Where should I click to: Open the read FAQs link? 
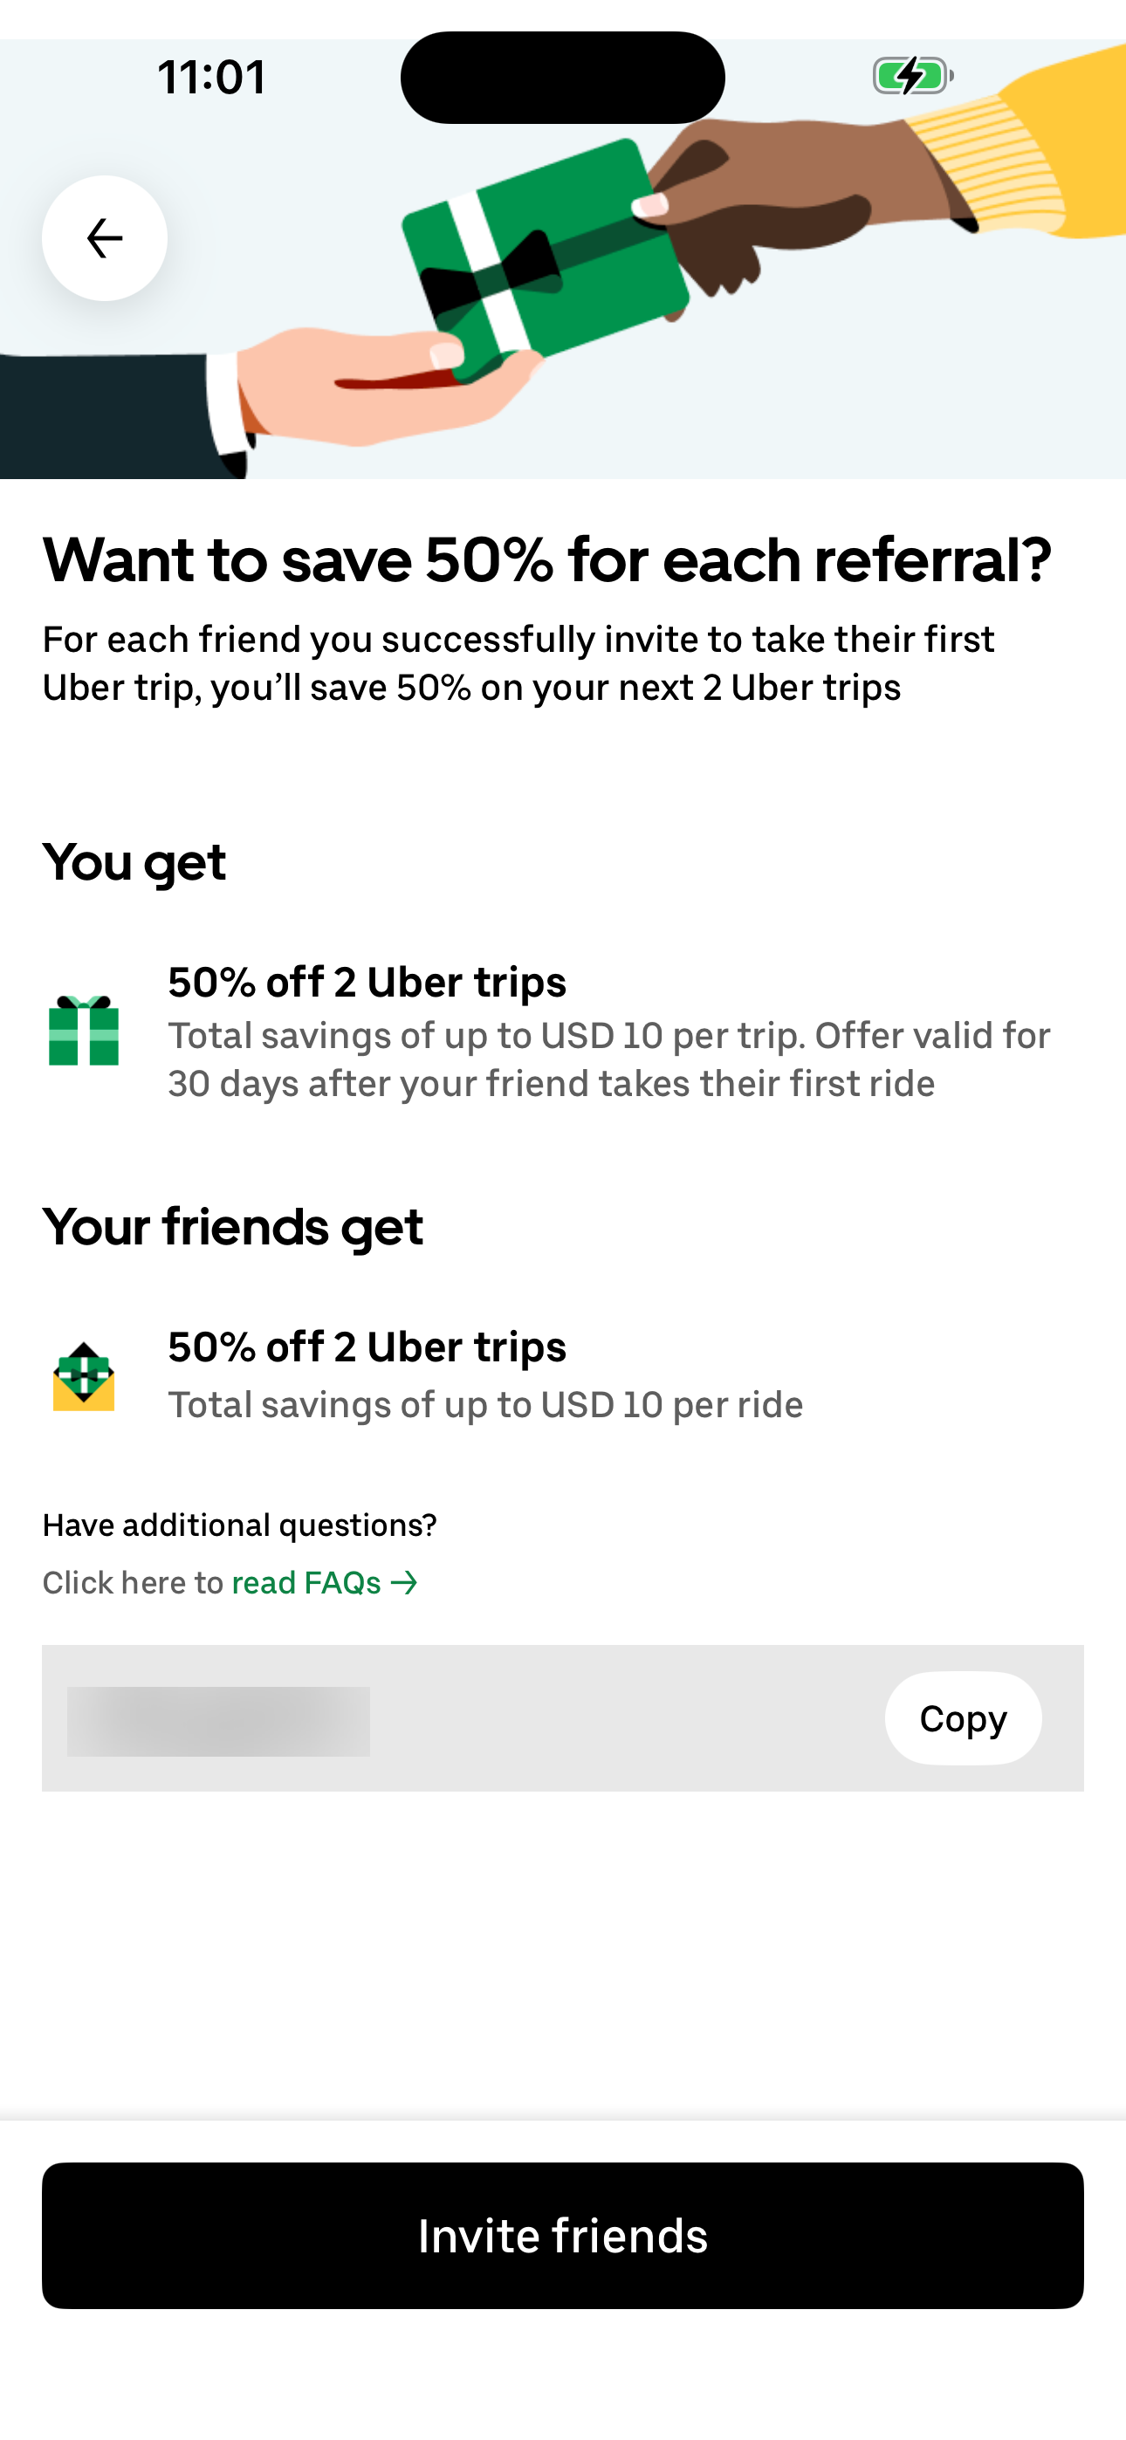306,1583
